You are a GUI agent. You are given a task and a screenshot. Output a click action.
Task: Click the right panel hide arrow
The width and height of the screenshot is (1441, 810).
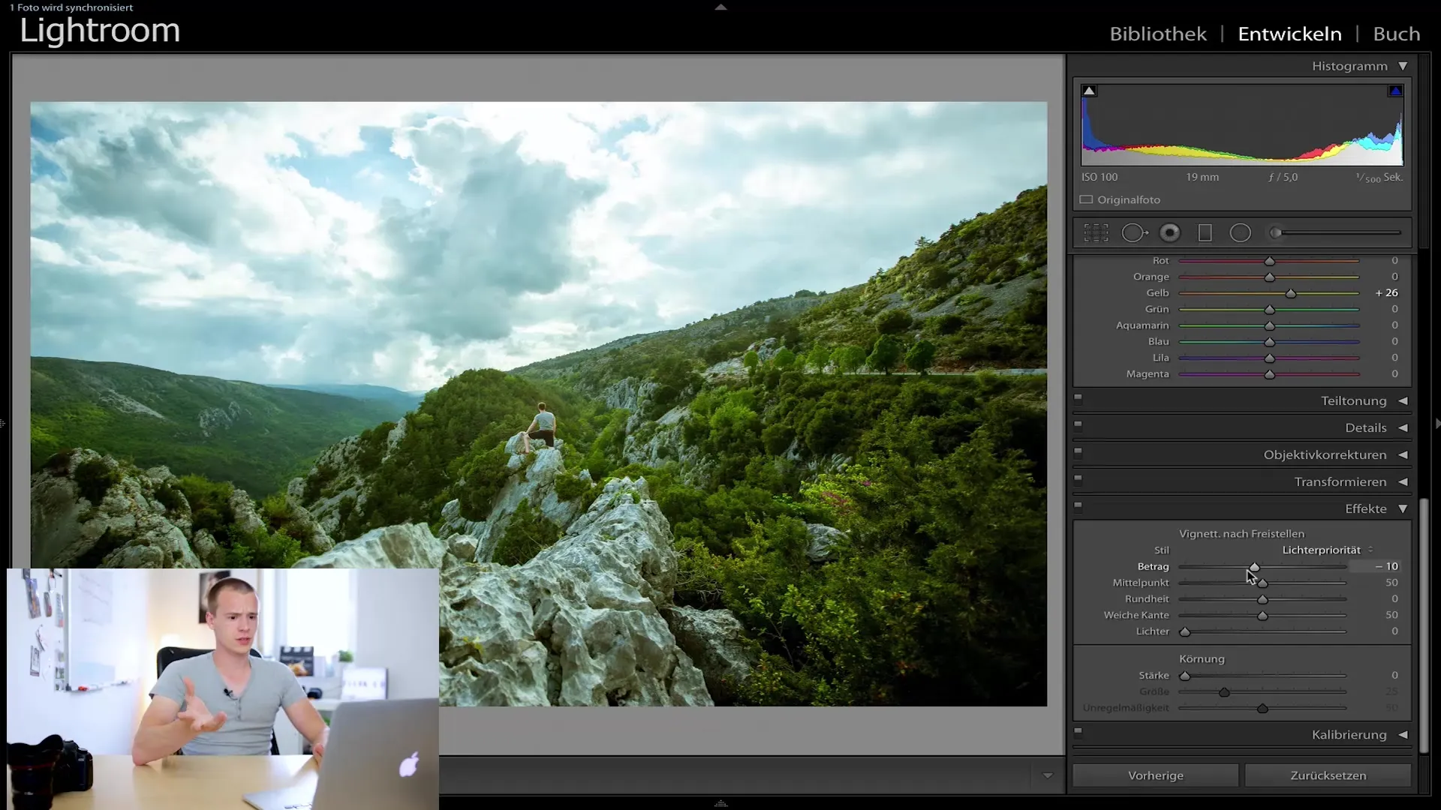coord(1437,424)
